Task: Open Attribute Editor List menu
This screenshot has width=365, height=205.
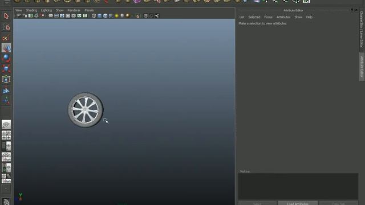Action: point(242,17)
